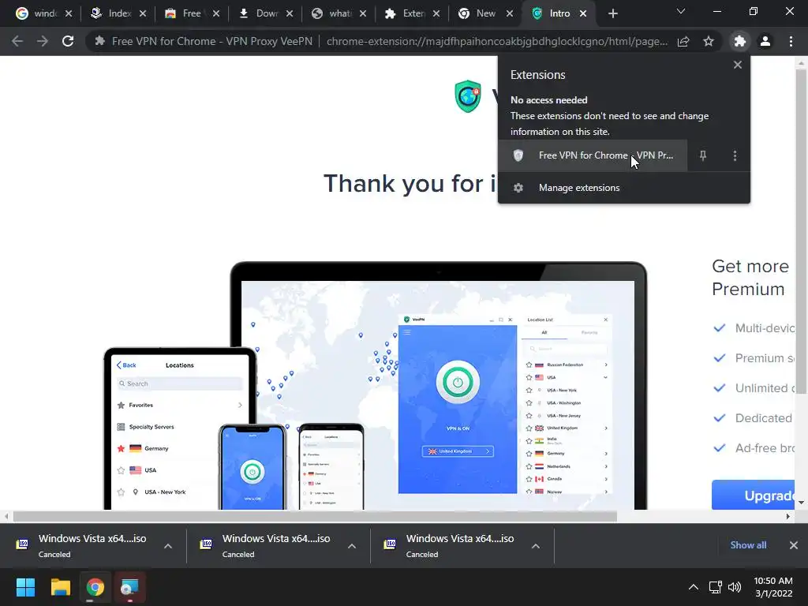Screen dimensions: 808x606
Task: Expand third Windows Vista iso download options
Action: pos(536,546)
